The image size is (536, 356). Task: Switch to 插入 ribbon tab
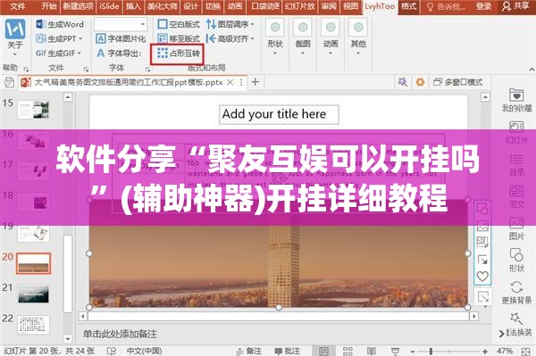133,6
